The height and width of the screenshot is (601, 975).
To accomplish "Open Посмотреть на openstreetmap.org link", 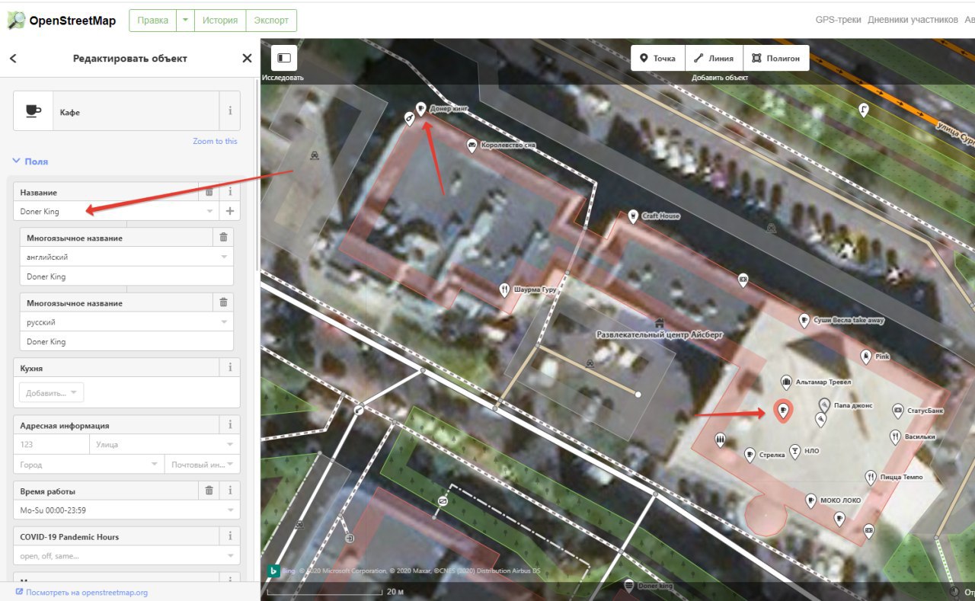I will (82, 592).
